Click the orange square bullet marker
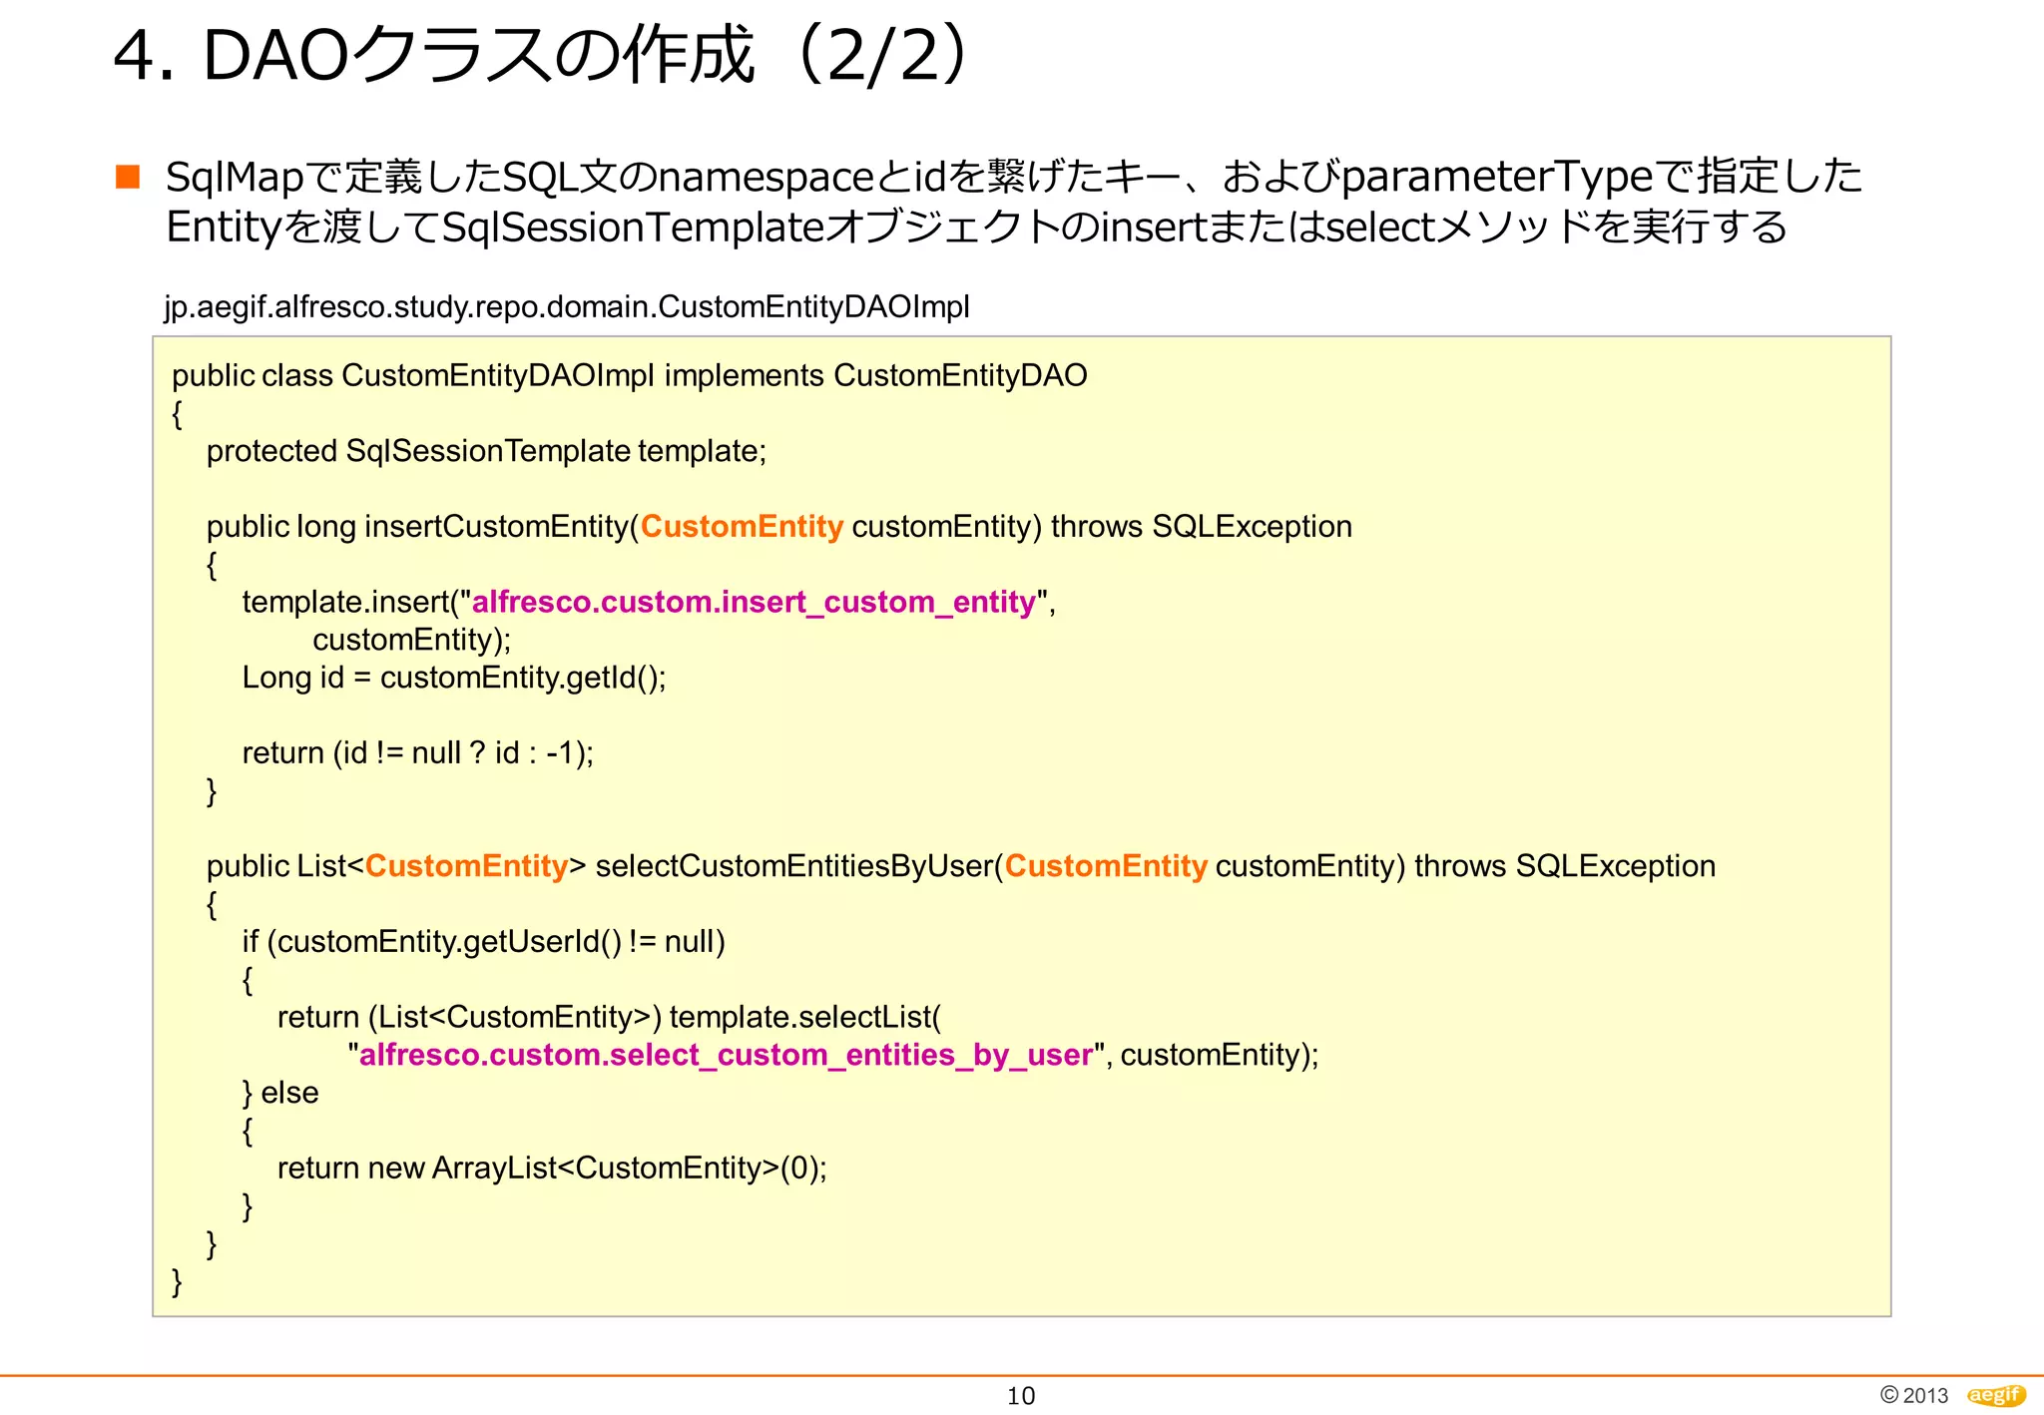Screen dimensions: 2044x1415 coord(128,177)
